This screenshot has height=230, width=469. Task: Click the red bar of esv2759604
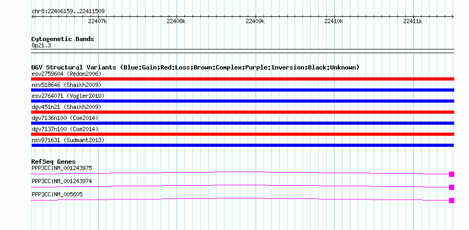pos(242,79)
